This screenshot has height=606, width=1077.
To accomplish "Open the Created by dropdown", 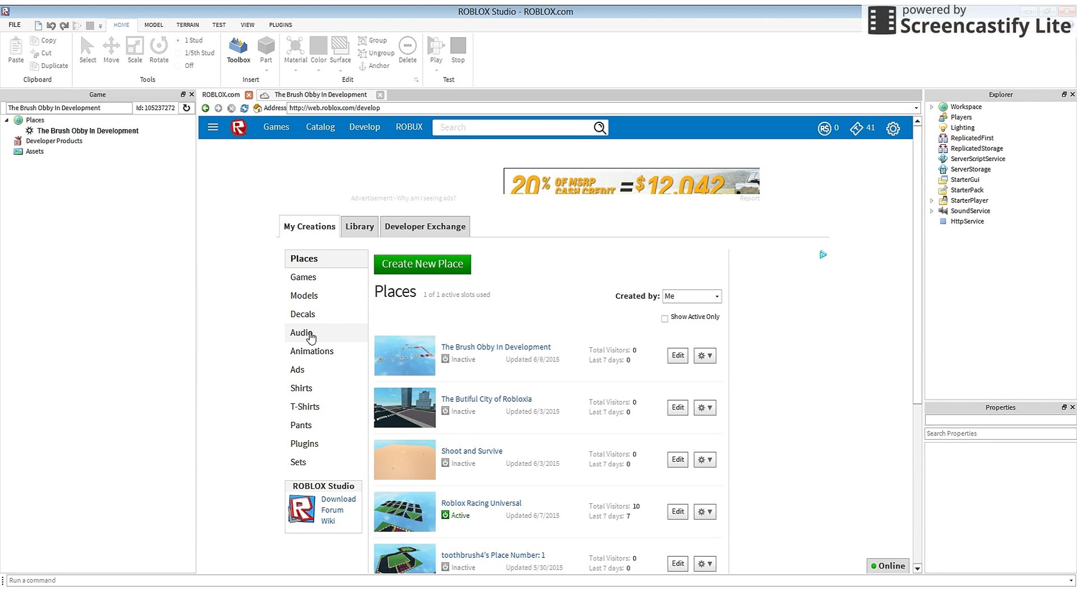I will click(x=691, y=296).
